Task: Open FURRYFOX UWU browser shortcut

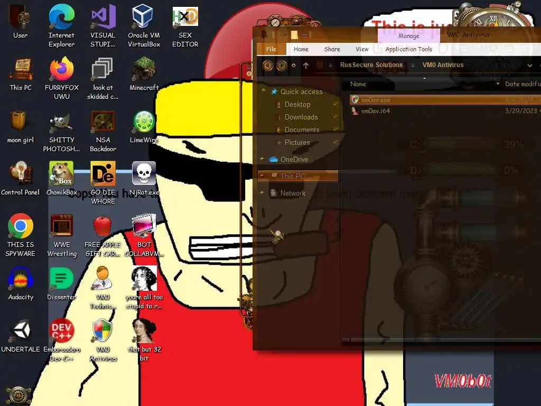Action: click(62, 79)
